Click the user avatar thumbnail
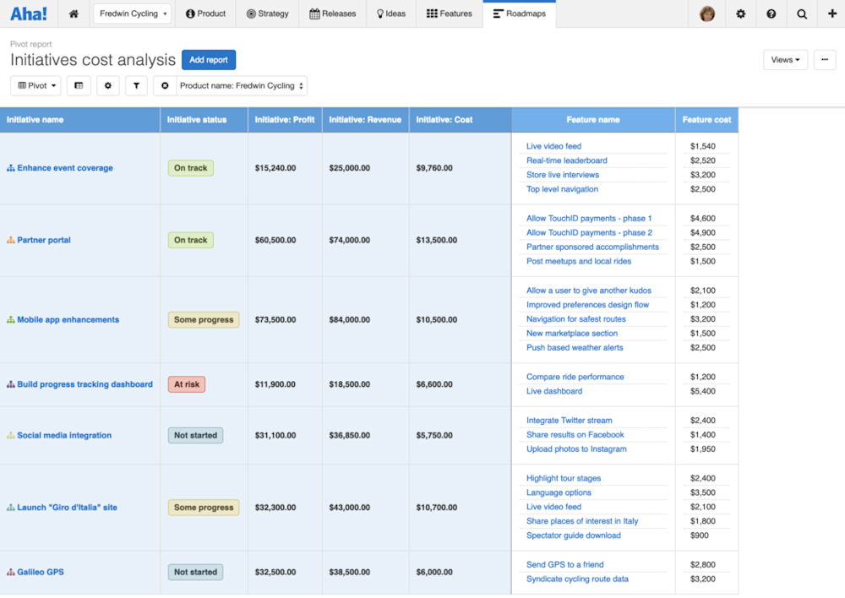 [x=707, y=14]
